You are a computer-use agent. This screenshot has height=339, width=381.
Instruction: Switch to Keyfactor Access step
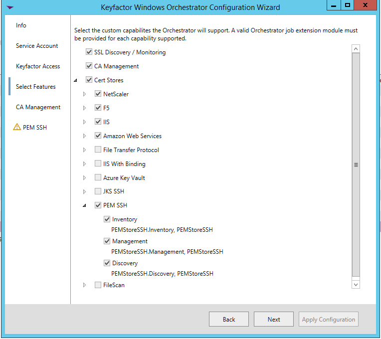coord(38,66)
